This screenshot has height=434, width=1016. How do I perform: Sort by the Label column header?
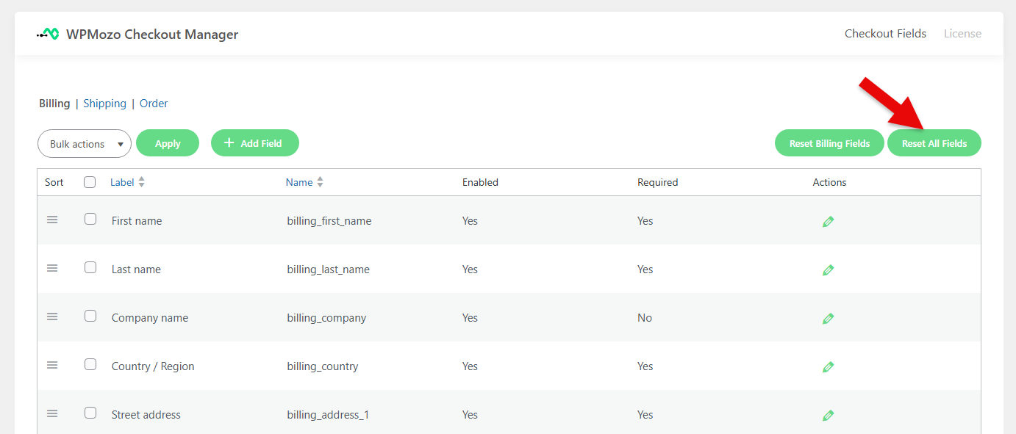[122, 182]
